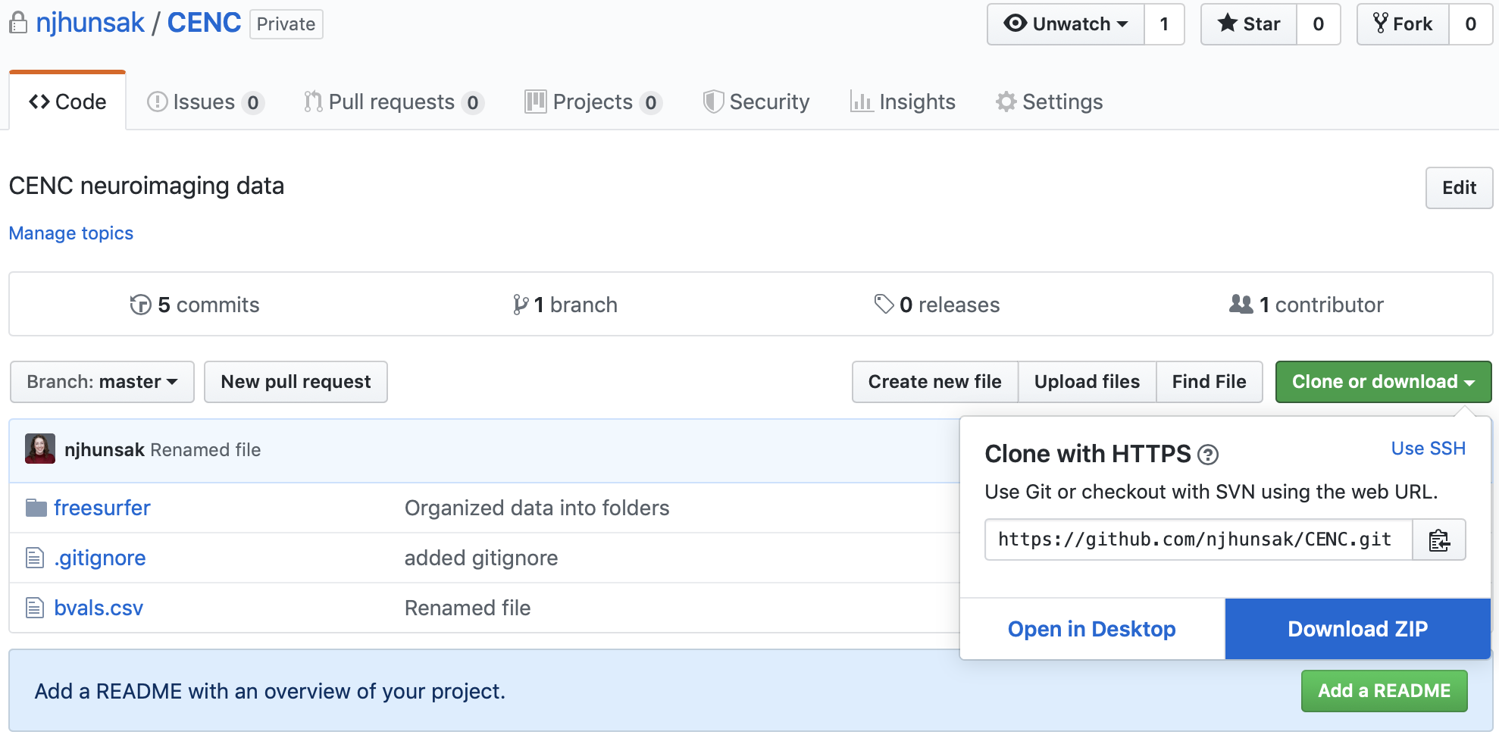Viewport: 1499px width, 738px height.
Task: Open the freesurfer folder
Action: [x=102, y=508]
